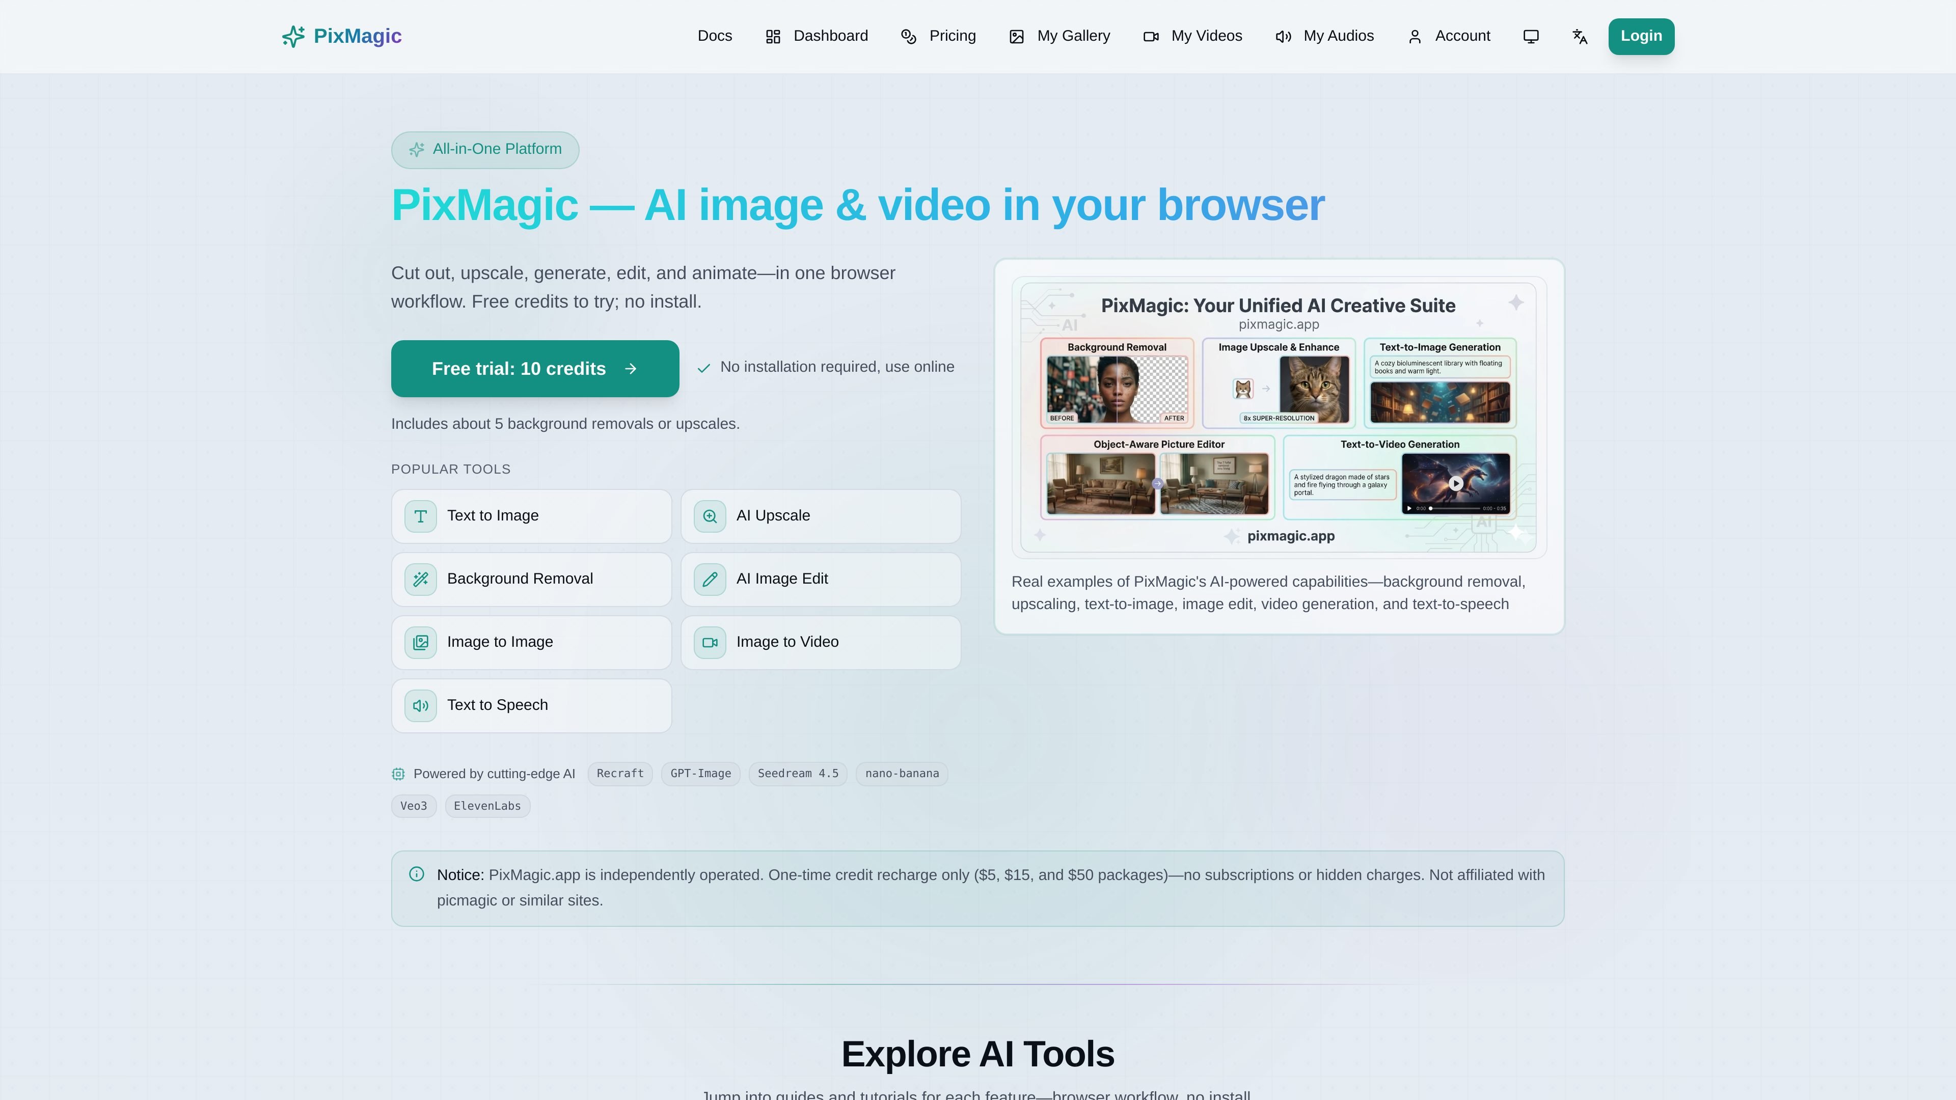
Task: Click the Text to Image T icon
Action: click(x=421, y=516)
